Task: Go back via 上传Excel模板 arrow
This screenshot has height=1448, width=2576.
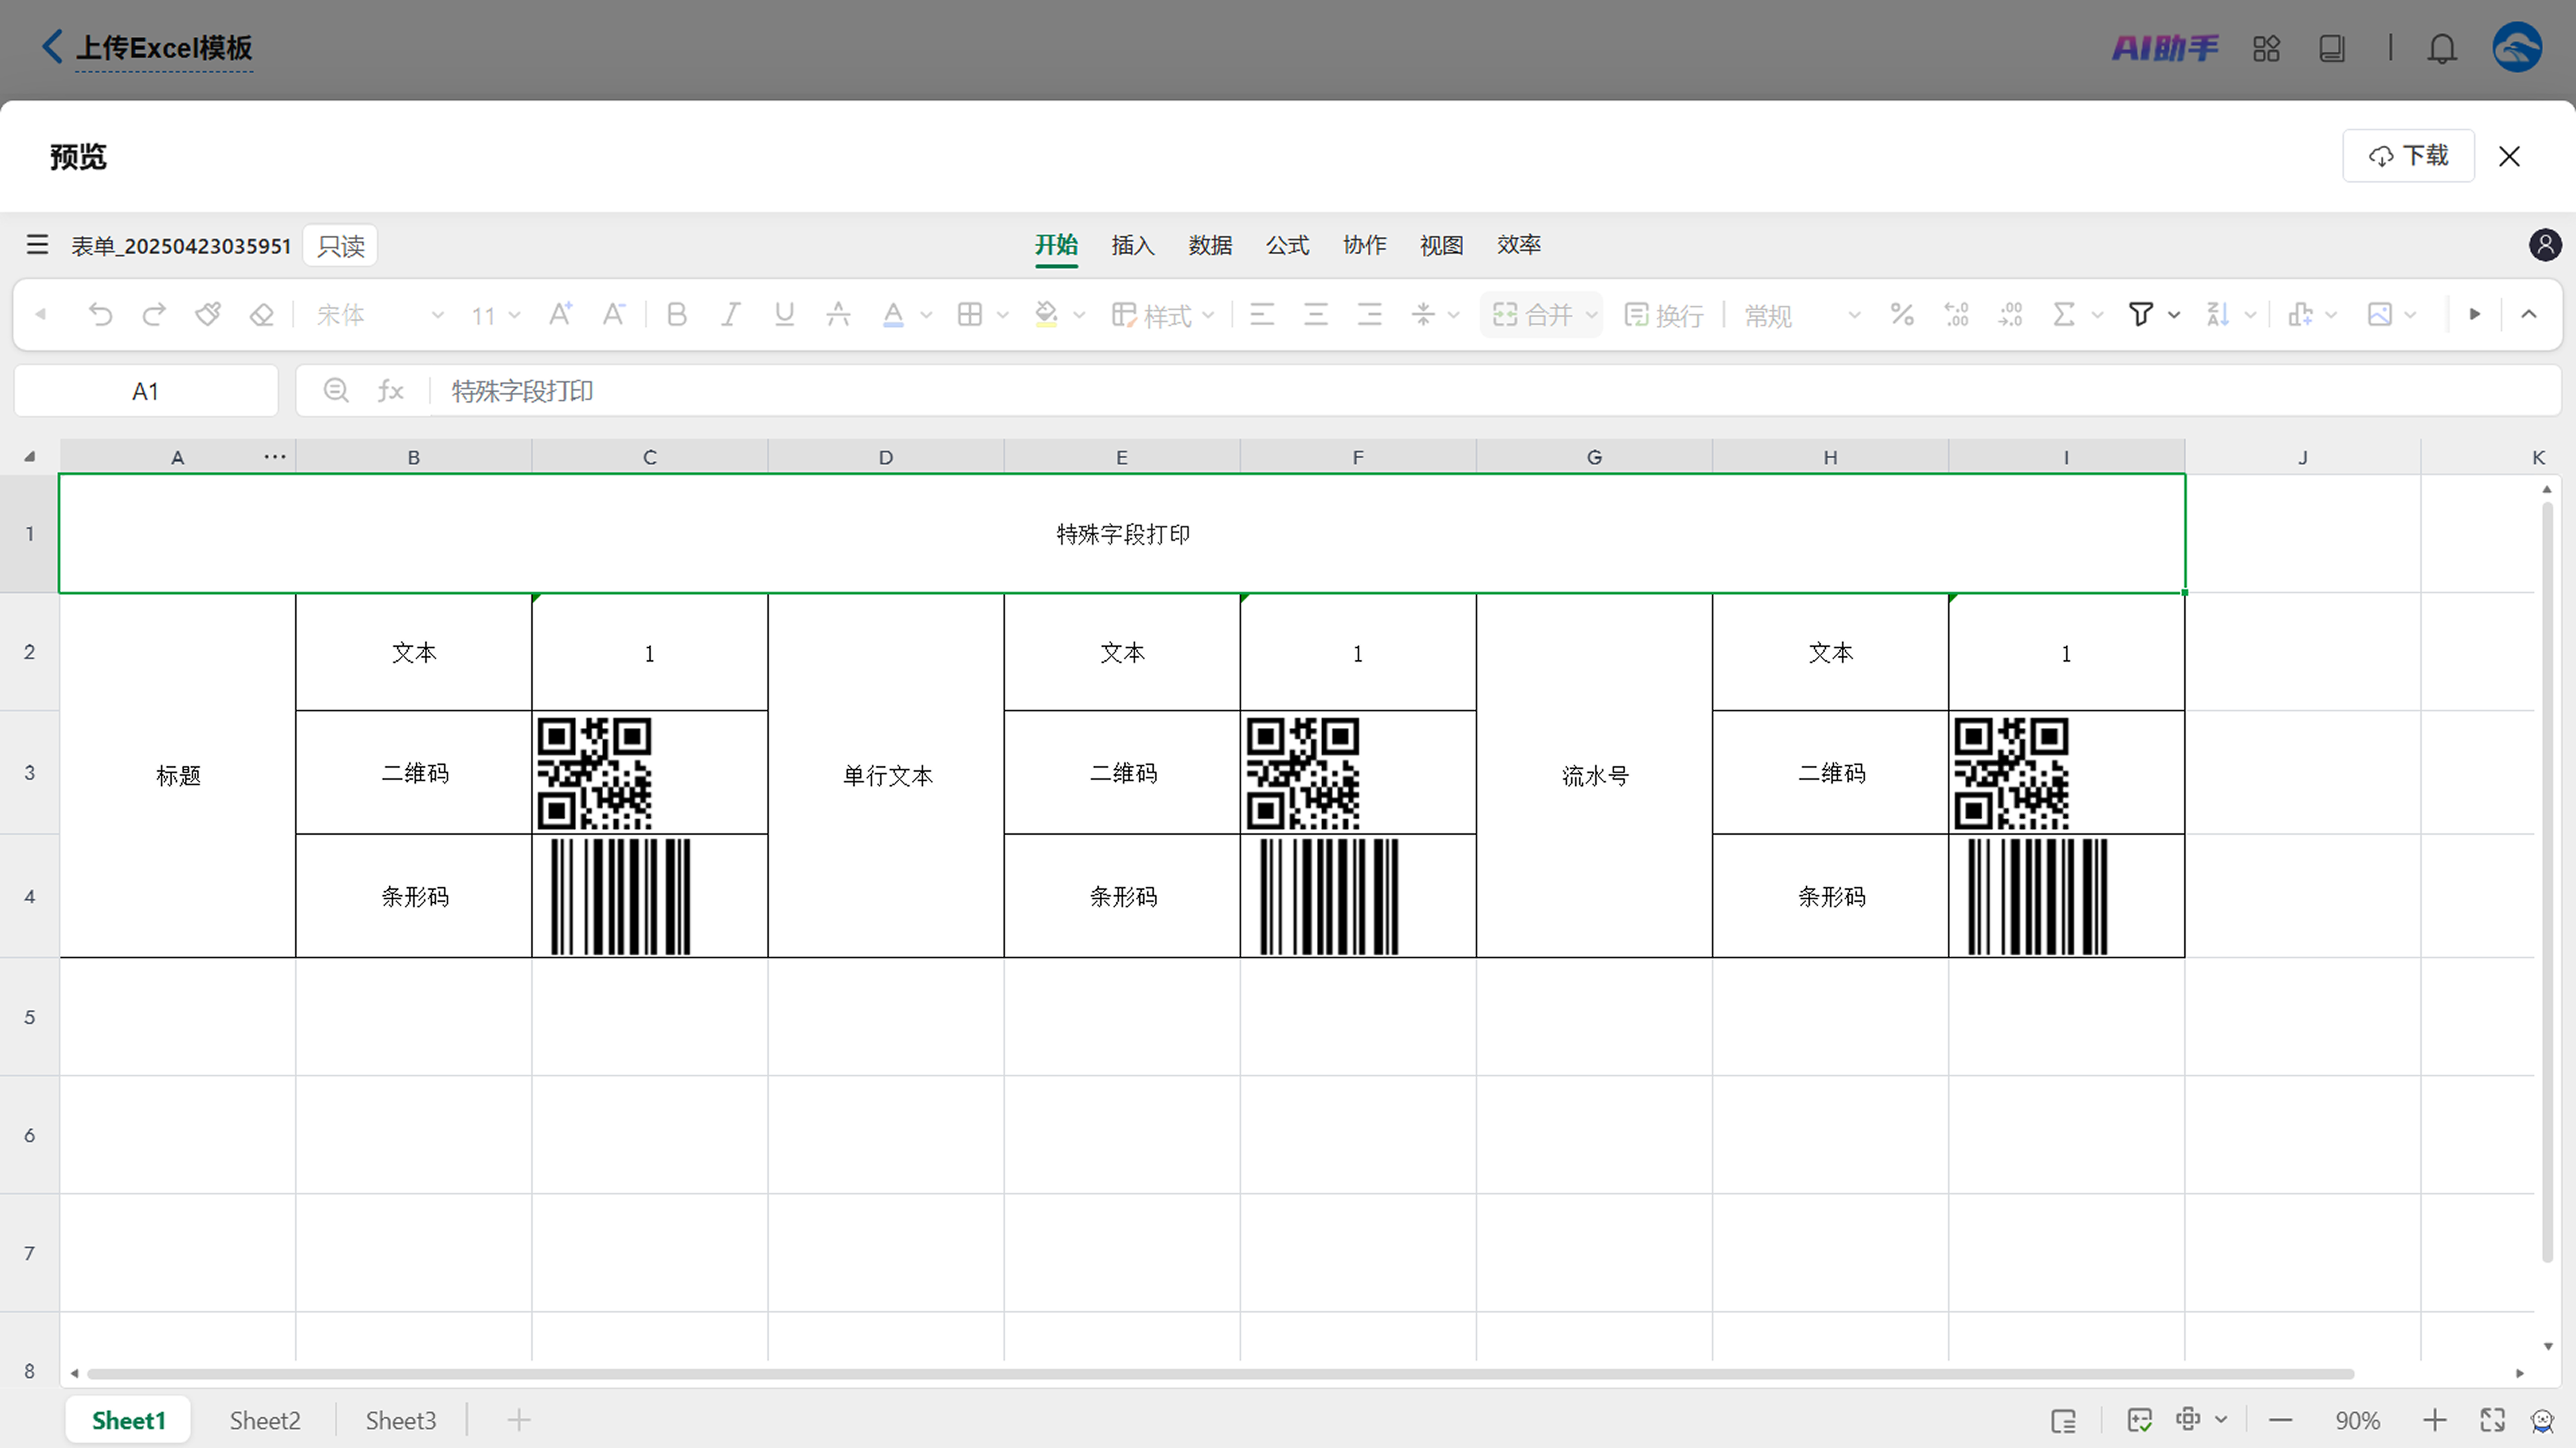Action: [52, 46]
